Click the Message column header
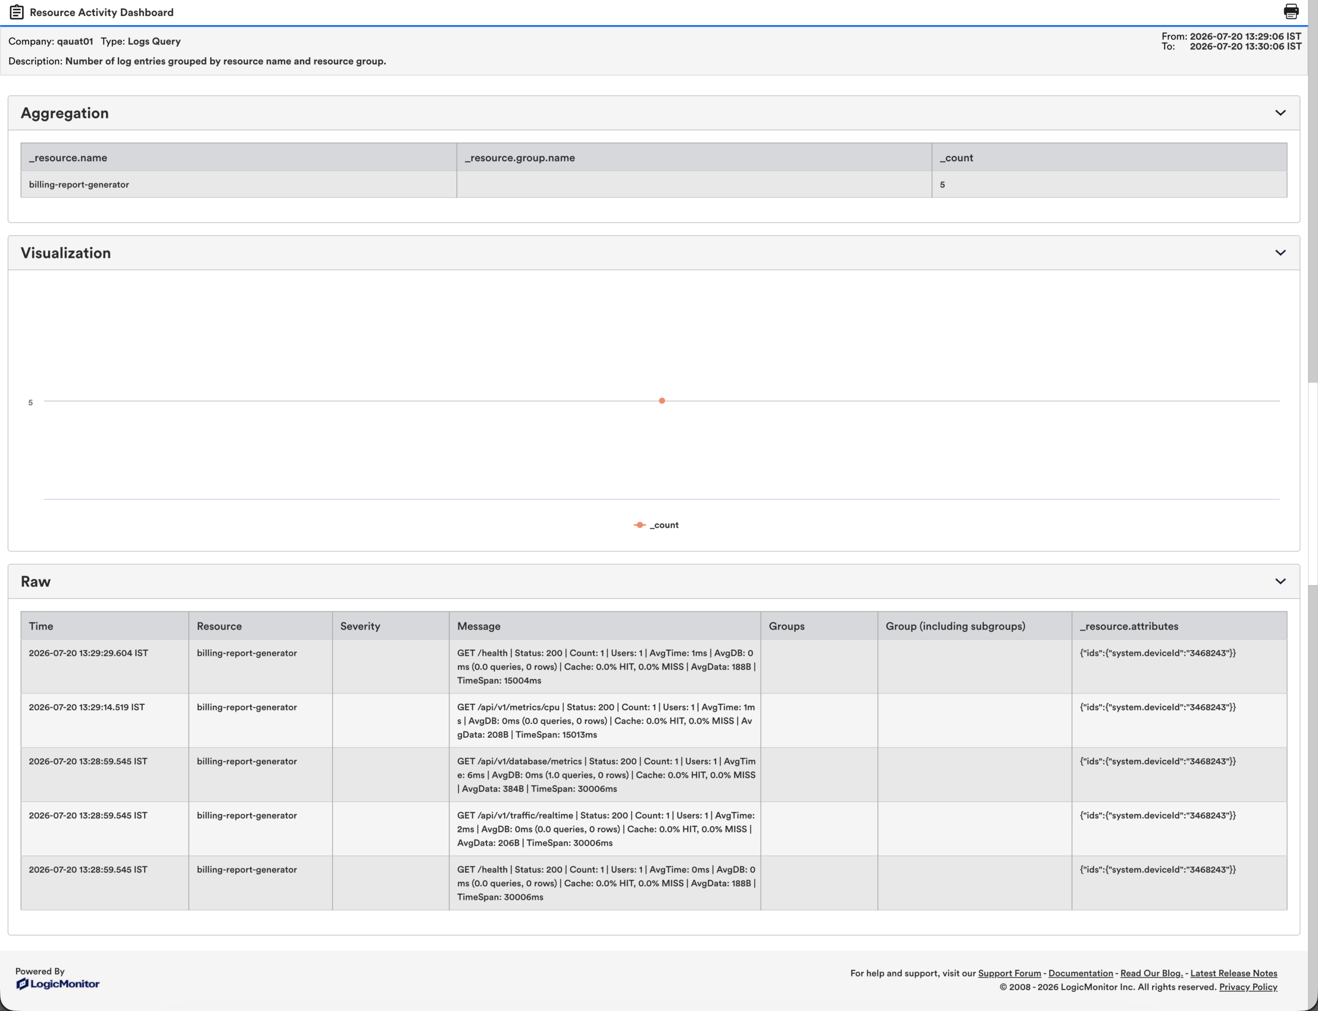1318x1011 pixels. tap(605, 626)
